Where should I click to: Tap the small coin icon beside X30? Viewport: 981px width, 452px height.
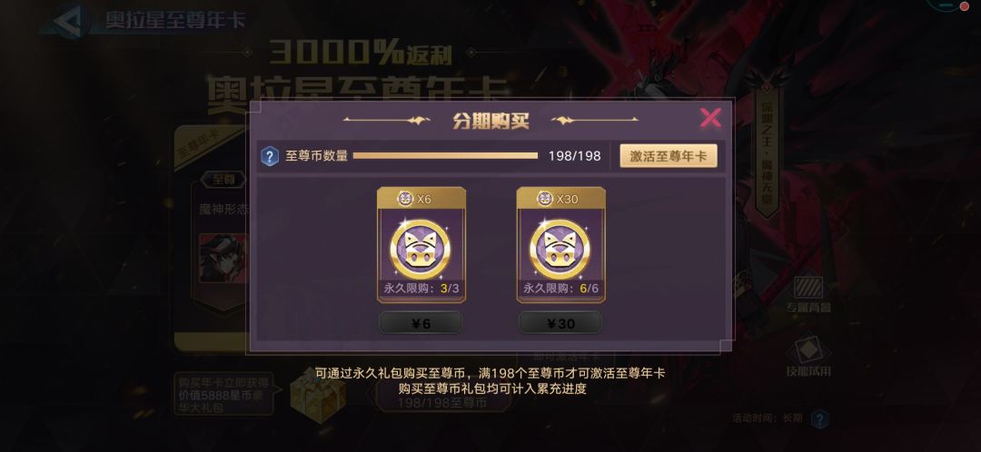click(545, 199)
